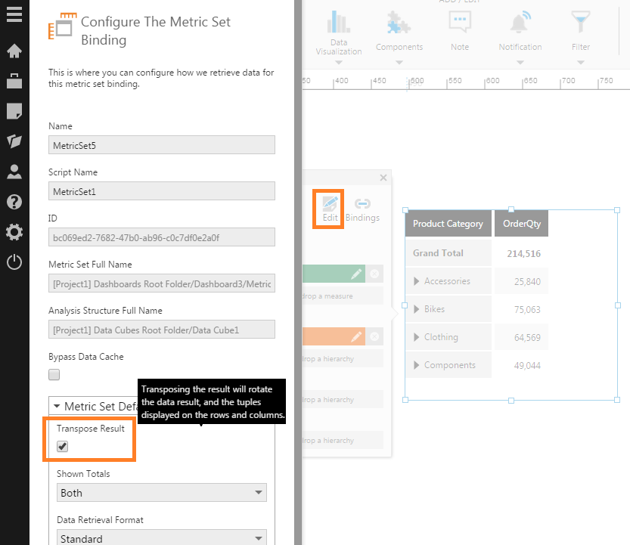This screenshot has height=545, width=630.
Task: Toggle the Bypass Data Cache checkbox
Action: (54, 374)
